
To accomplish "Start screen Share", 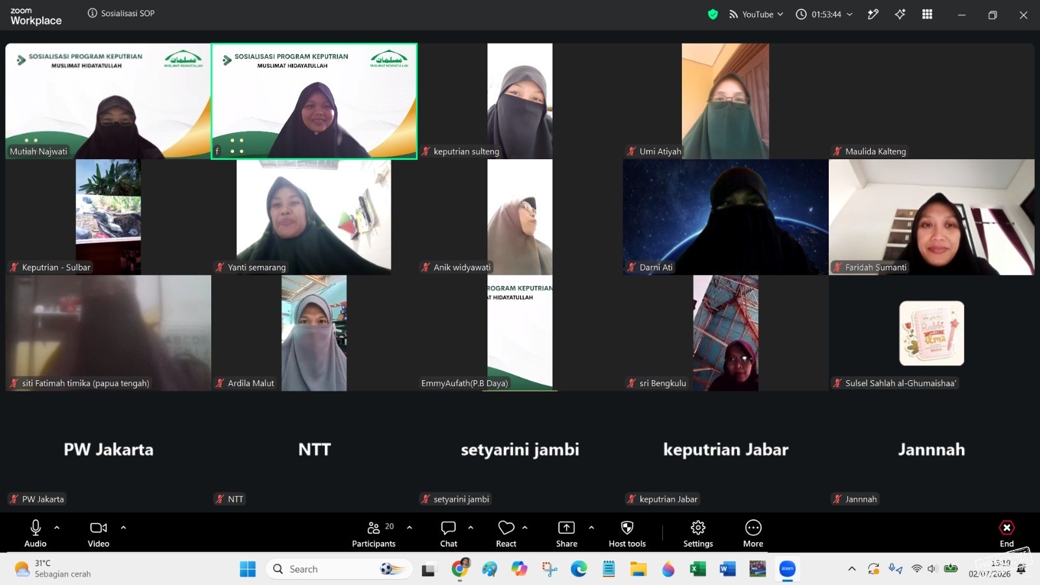I will tap(567, 533).
